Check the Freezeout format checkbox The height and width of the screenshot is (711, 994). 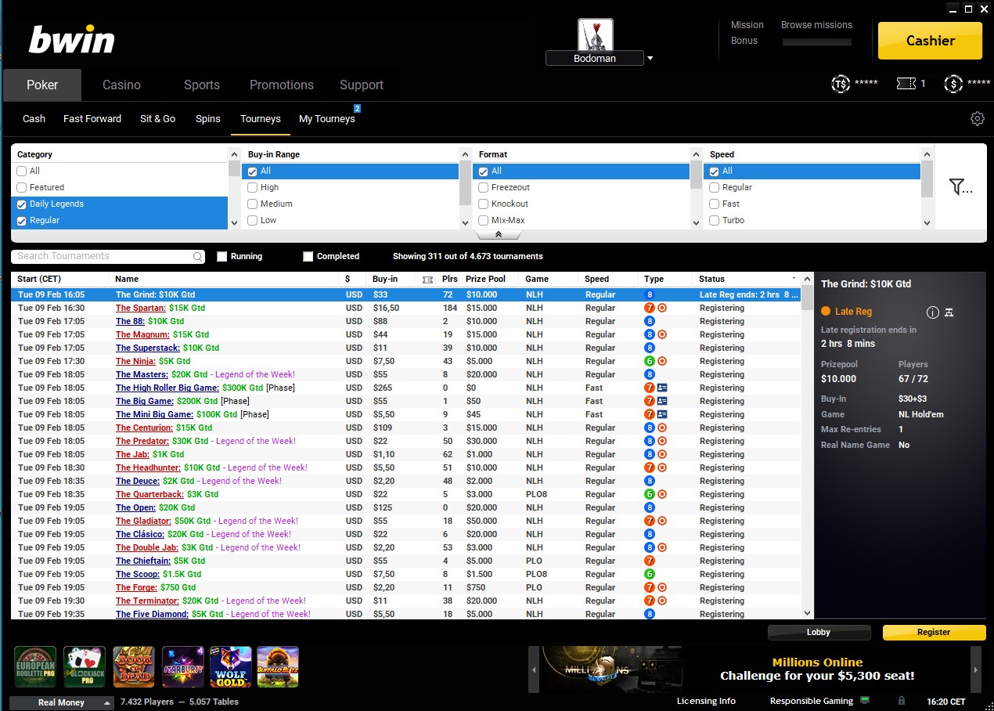[484, 188]
